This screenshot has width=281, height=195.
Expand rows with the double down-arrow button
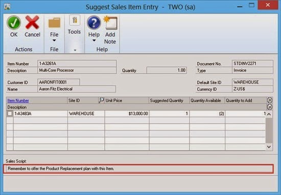point(270,107)
